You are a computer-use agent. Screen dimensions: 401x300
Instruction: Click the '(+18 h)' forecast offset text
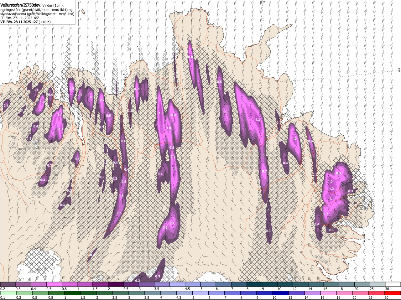point(45,22)
